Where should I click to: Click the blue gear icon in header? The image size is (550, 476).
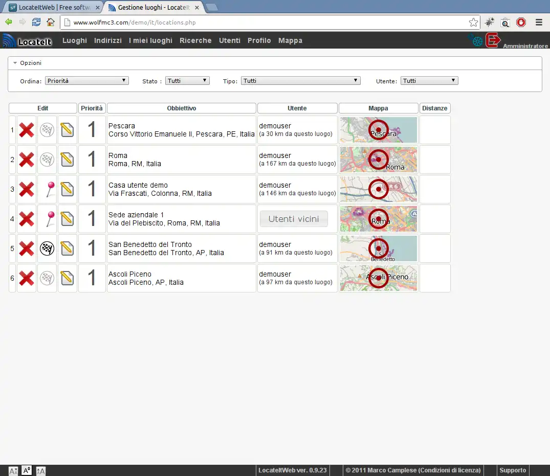(477, 41)
